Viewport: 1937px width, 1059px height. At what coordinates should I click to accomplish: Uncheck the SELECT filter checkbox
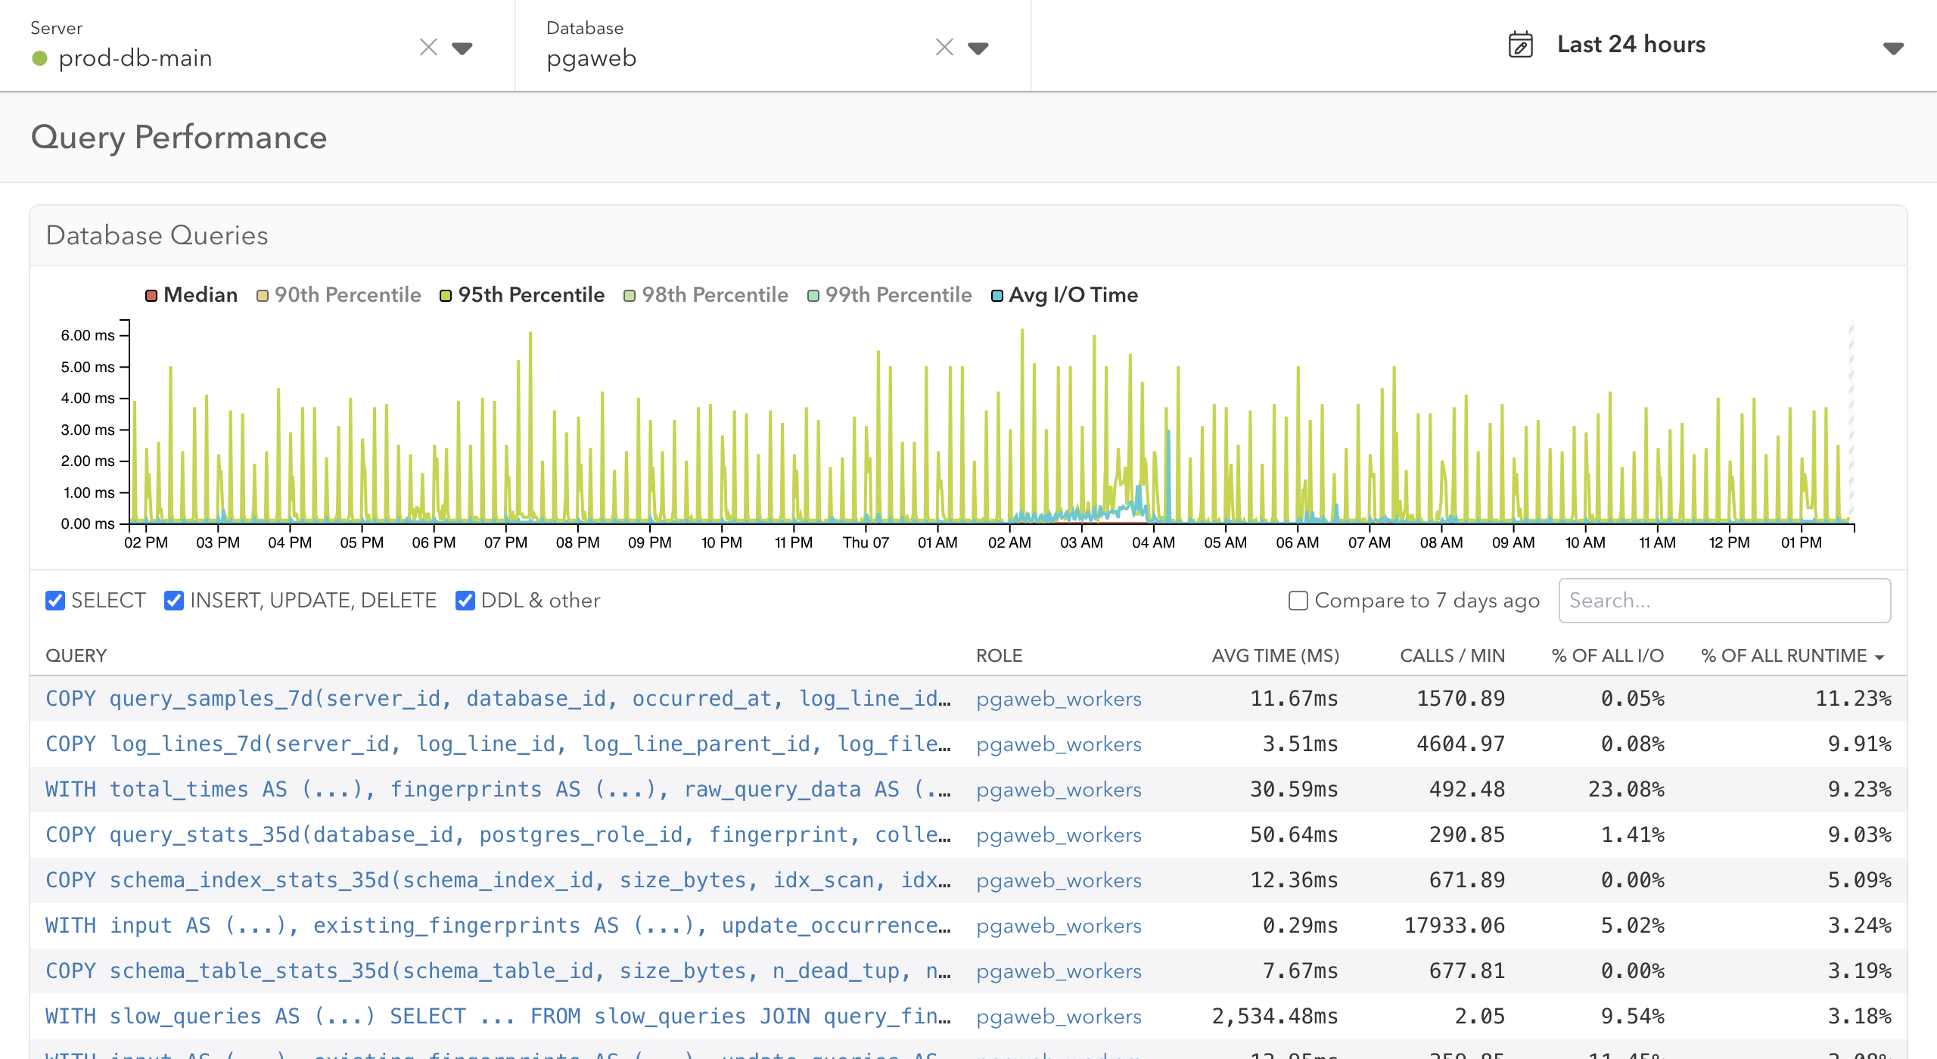pyautogui.click(x=55, y=601)
